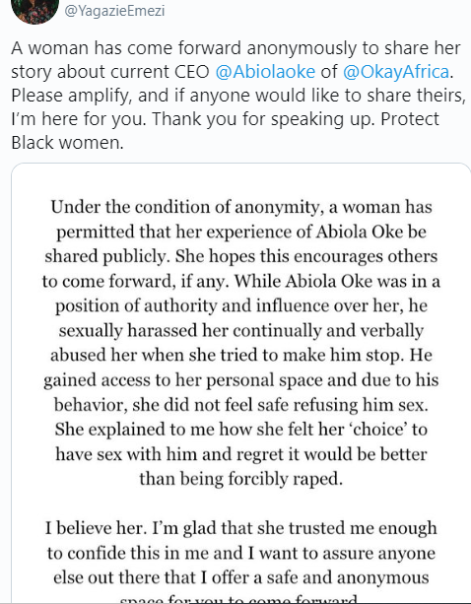471x604 pixels.
Task: Click image line "permitted that her experience of Abiola Oke be"
Action: pos(241,232)
